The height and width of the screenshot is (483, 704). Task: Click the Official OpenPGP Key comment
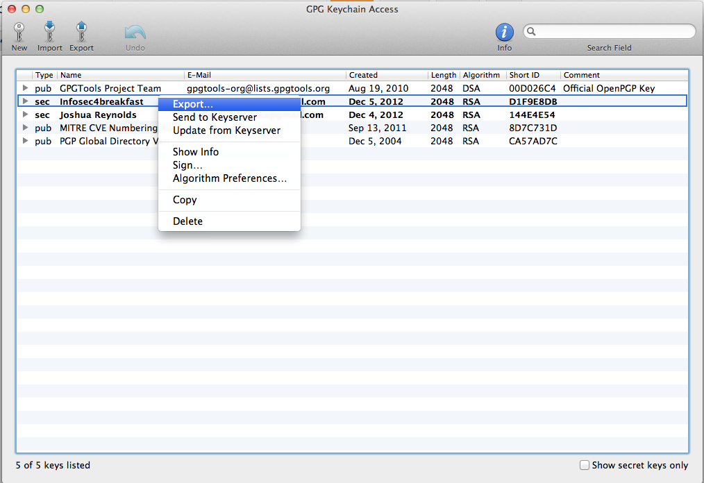coord(609,88)
